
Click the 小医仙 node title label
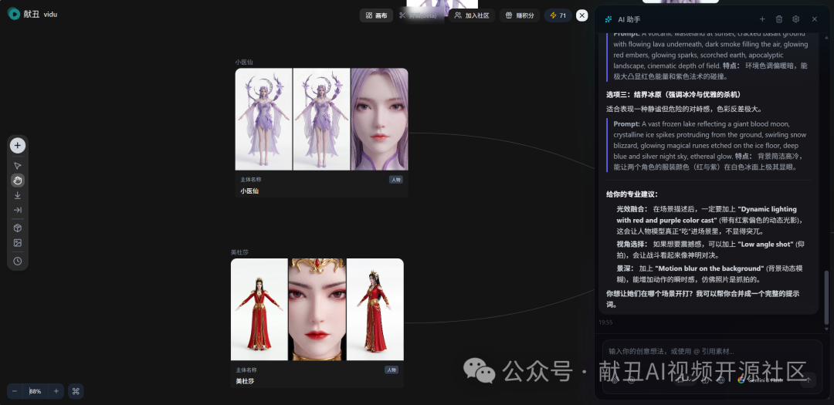pos(244,62)
